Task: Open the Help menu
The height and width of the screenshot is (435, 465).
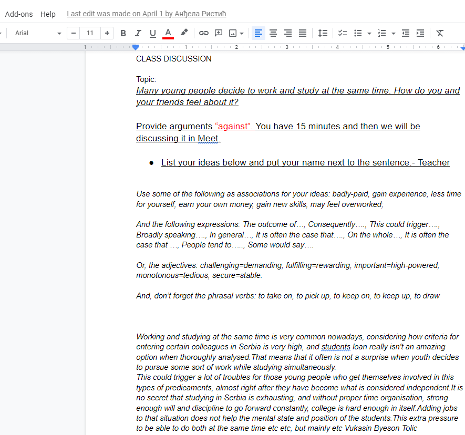Action: tap(48, 14)
